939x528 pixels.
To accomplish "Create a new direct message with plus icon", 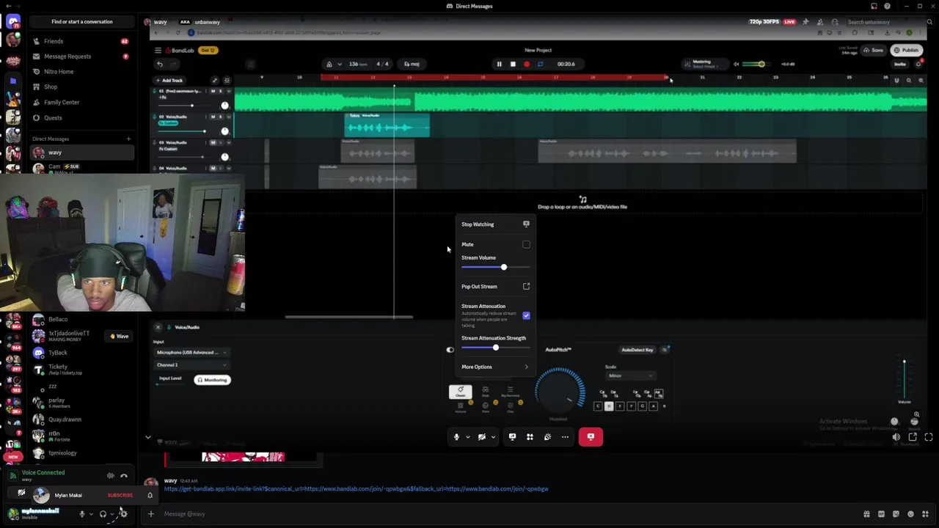I will (x=128, y=139).
